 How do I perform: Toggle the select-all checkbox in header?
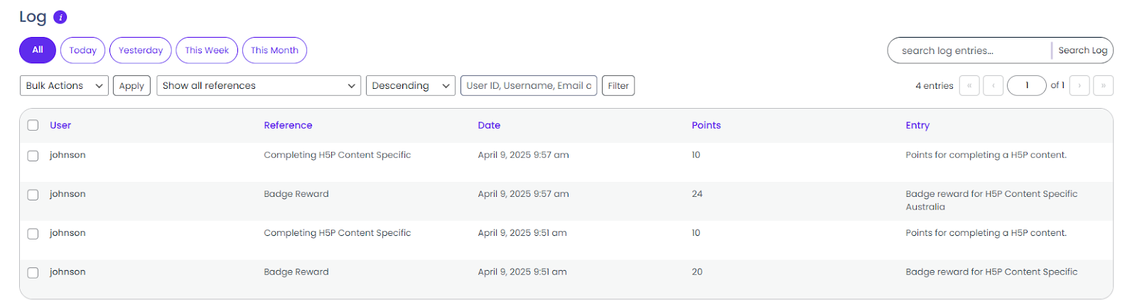pos(33,126)
